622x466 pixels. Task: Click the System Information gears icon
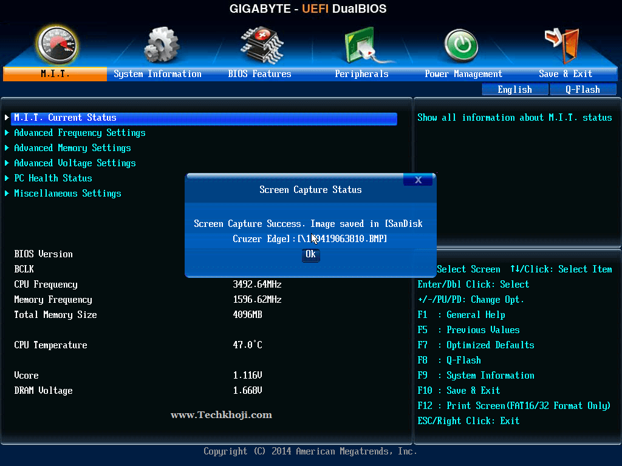pyautogui.click(x=161, y=45)
